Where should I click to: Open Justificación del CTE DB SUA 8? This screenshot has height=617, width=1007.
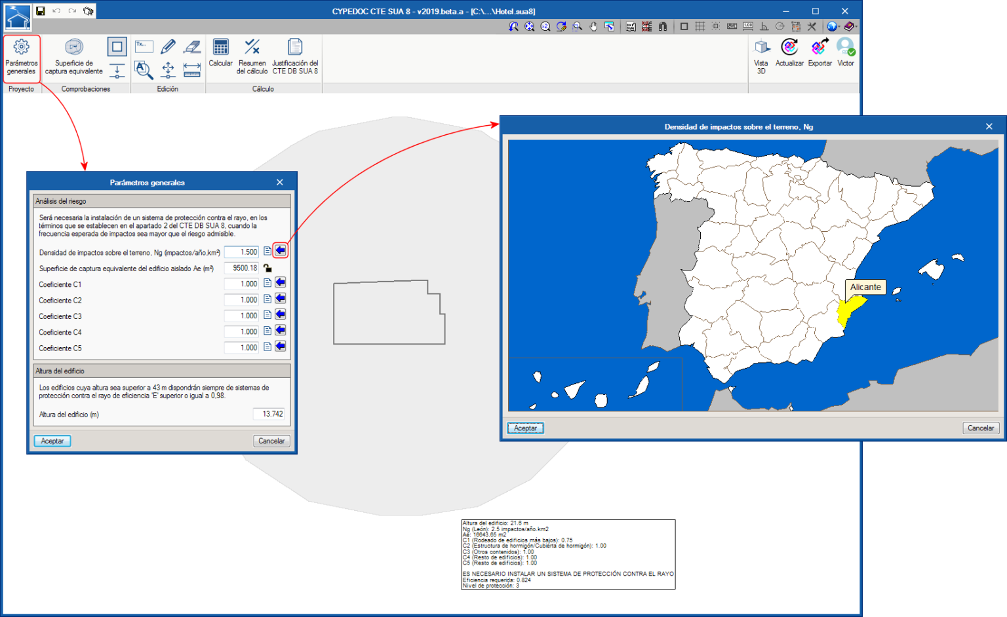(x=295, y=57)
